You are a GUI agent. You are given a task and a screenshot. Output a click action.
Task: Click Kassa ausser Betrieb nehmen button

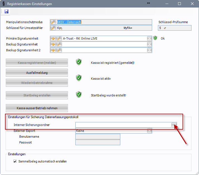coord(37,108)
